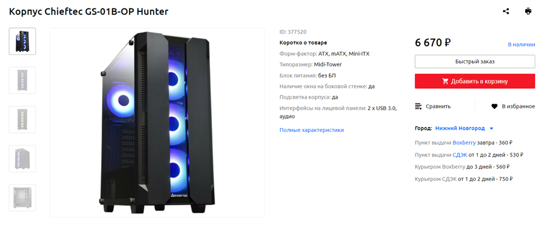Click the main Chieftec case product image
Viewport: 547px width, 229px height.
click(x=157, y=123)
